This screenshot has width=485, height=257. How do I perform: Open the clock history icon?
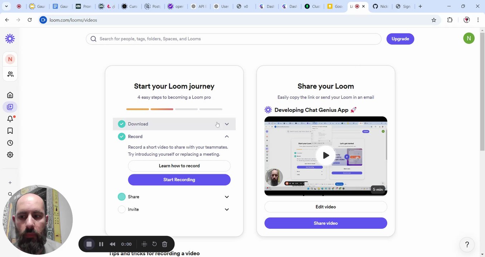pyautogui.click(x=10, y=143)
